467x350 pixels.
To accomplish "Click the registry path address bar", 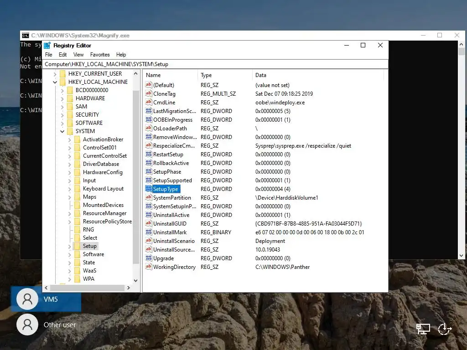I will (215, 64).
